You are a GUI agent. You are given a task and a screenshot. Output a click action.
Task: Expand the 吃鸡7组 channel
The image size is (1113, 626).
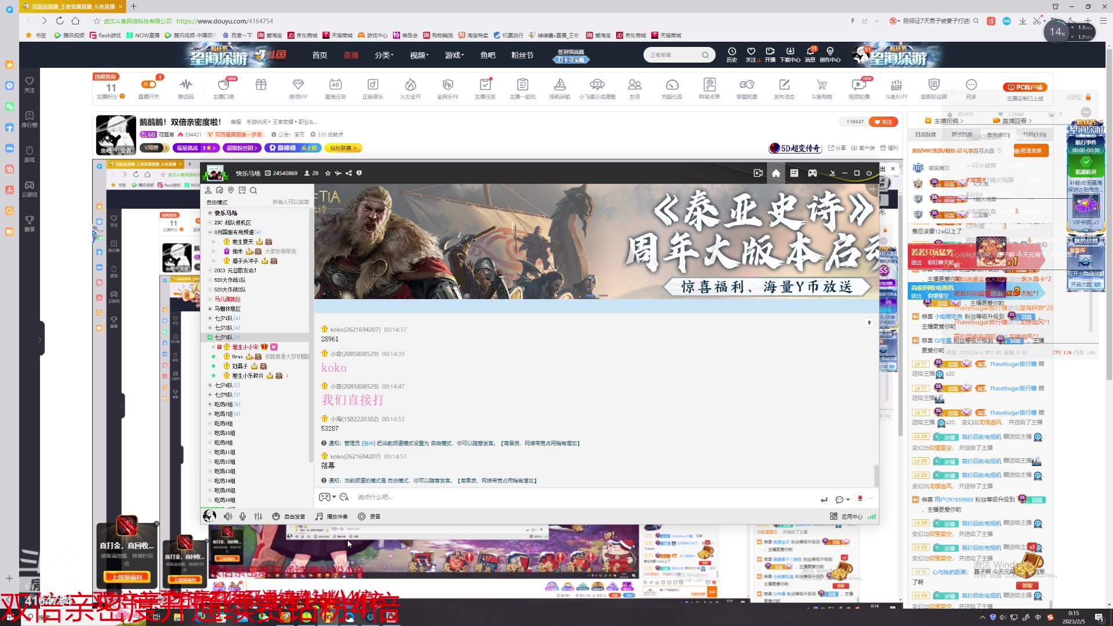(x=210, y=414)
